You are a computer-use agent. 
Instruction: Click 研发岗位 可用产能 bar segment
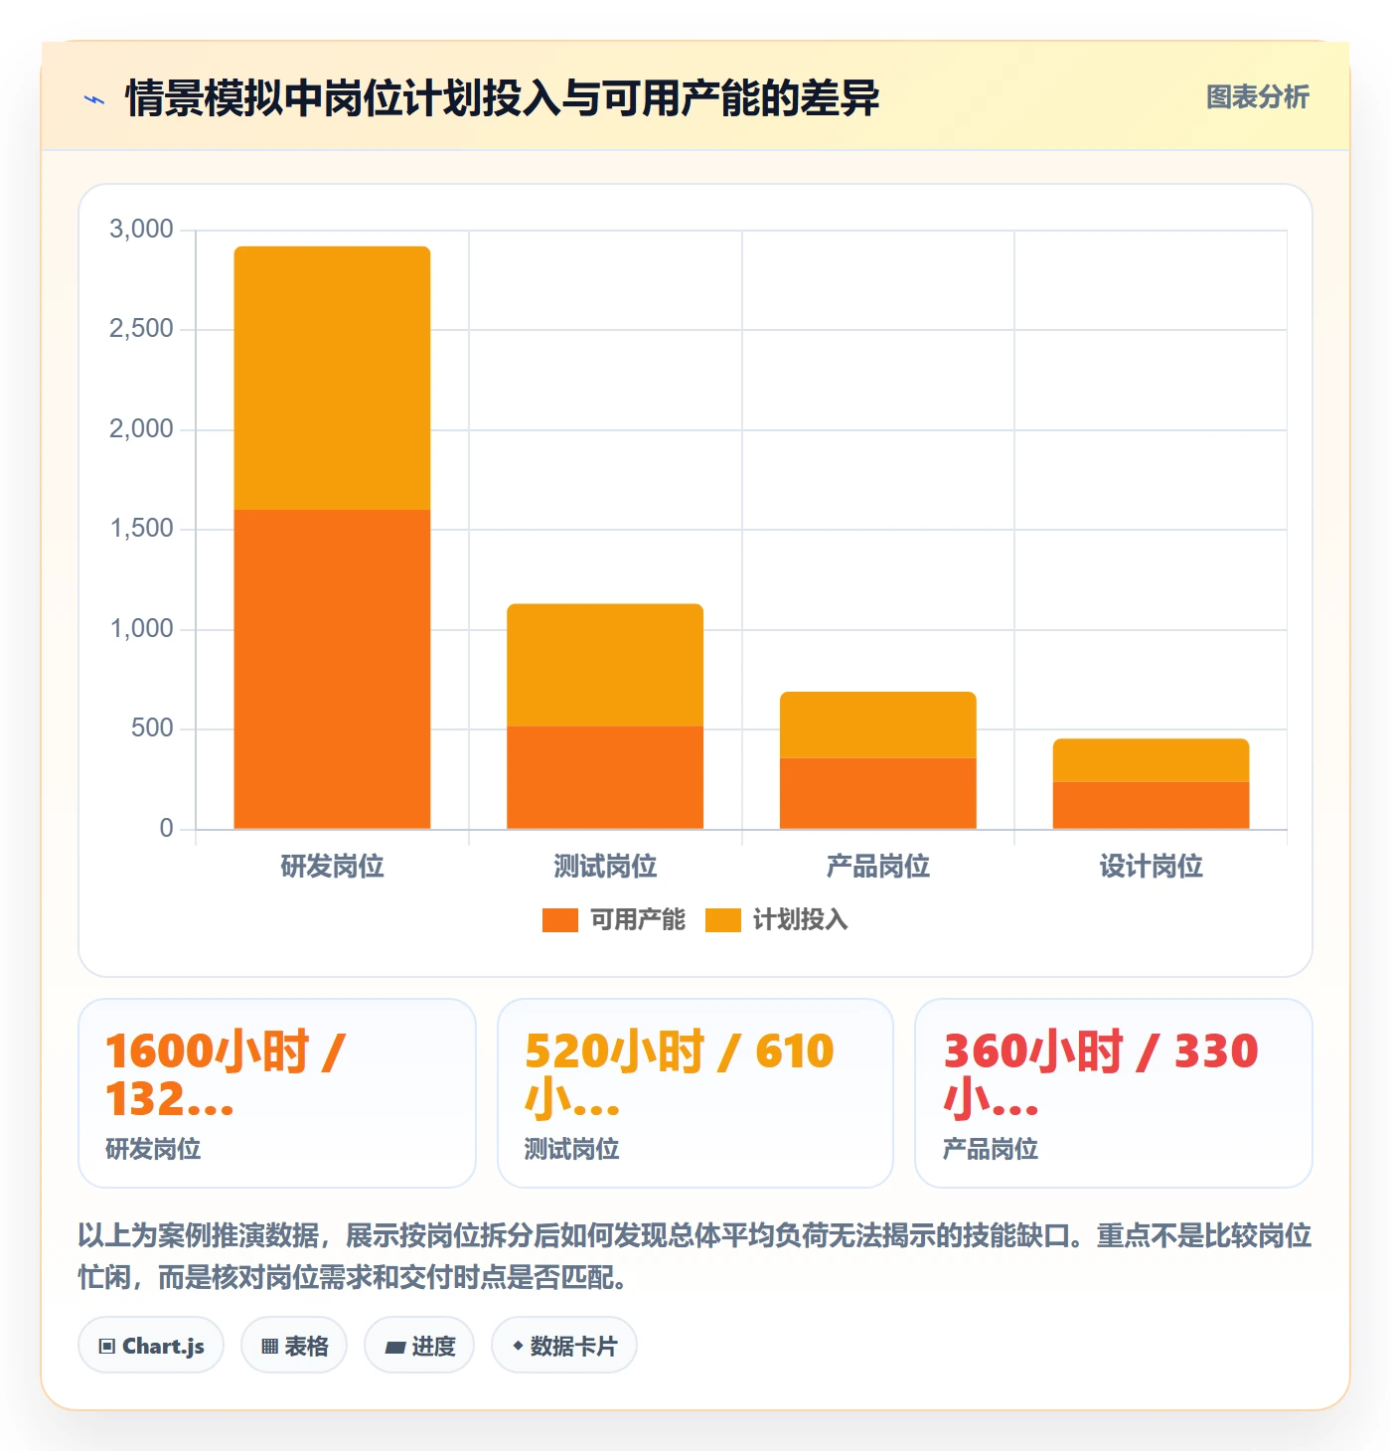pyautogui.click(x=332, y=669)
